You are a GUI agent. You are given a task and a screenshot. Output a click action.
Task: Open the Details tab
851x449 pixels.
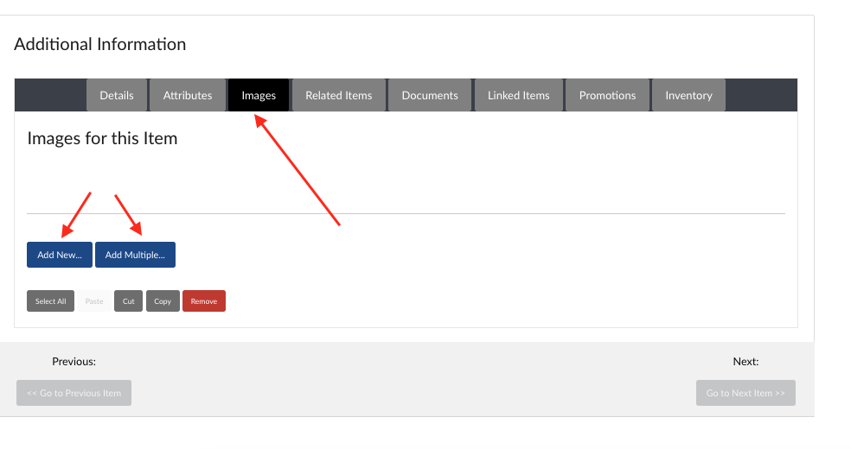coord(117,95)
